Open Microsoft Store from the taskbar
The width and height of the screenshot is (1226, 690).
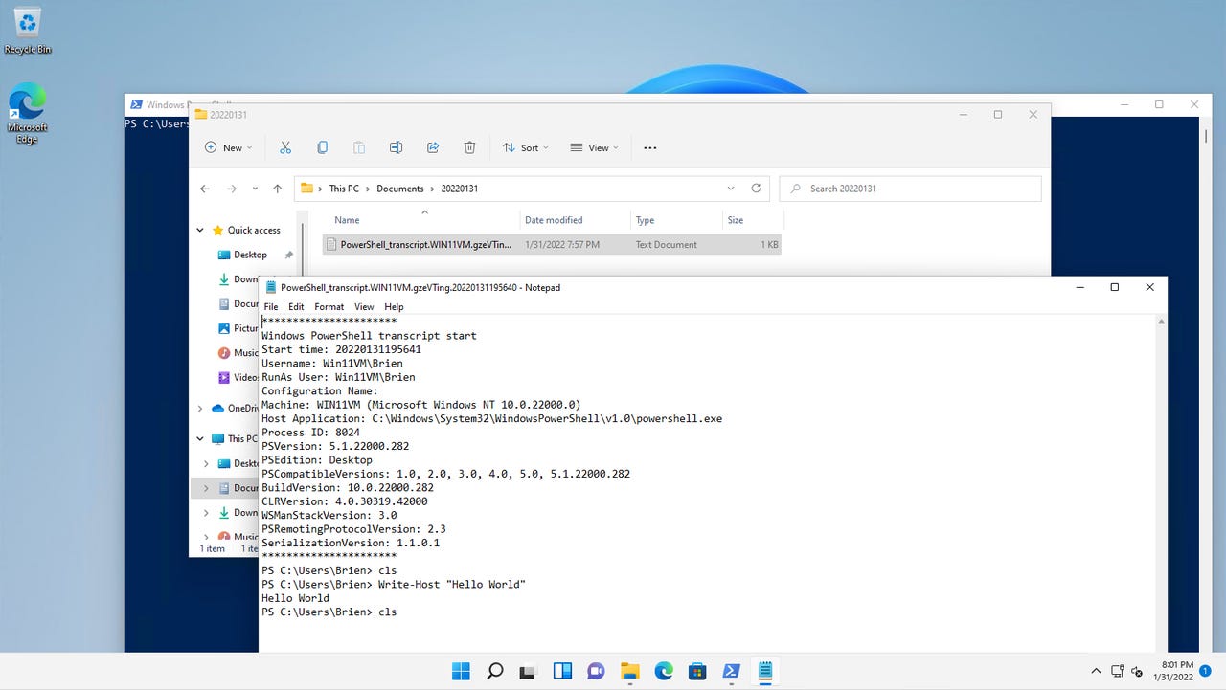[x=697, y=671]
